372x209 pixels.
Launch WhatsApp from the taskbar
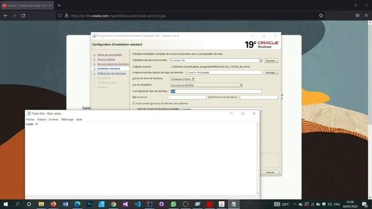[174, 204]
